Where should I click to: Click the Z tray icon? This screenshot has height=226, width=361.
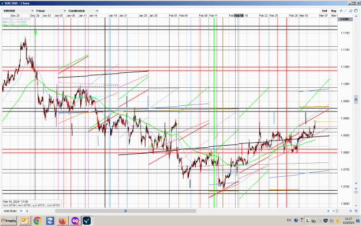point(307,221)
